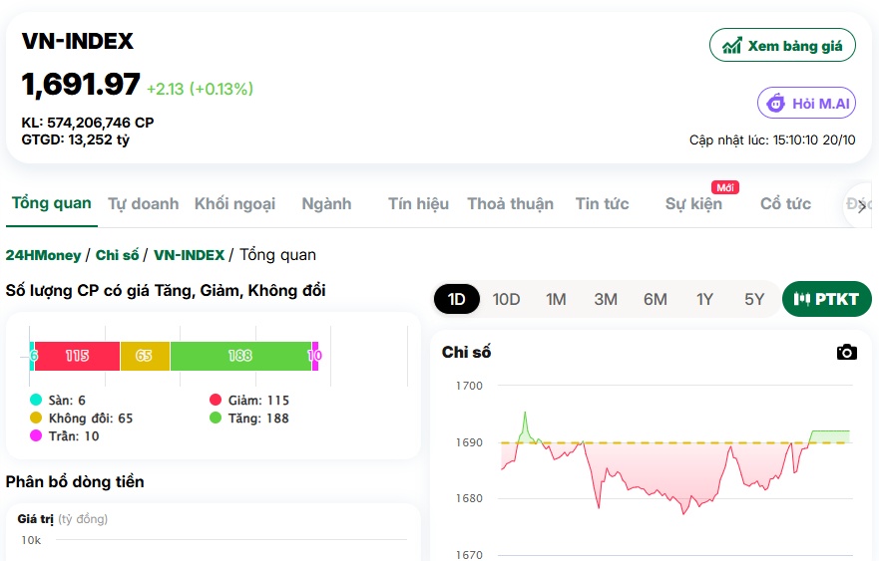This screenshot has width=879, height=561.
Task: Click the camera icon to capture the chart
Action: pos(846,352)
